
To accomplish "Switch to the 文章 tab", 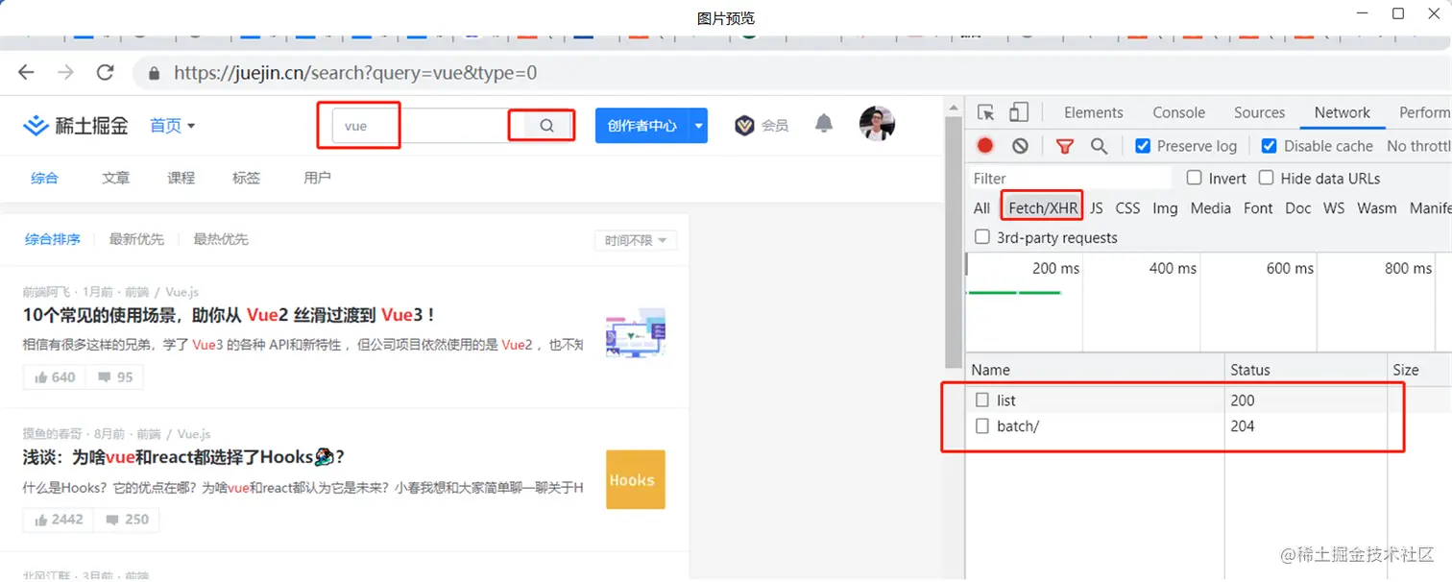I will (x=116, y=178).
